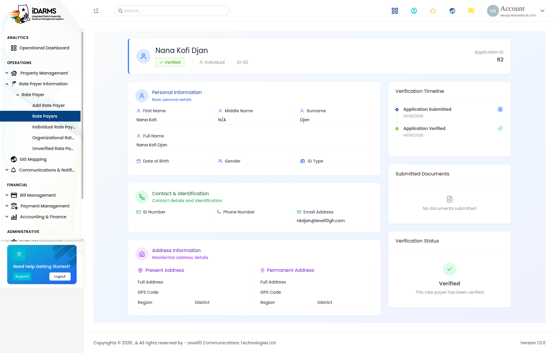Open the yellow messages icon in header
This screenshot has height=353, width=555.
pos(471,11)
